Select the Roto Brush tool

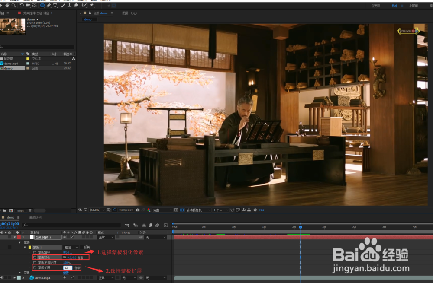click(84, 5)
